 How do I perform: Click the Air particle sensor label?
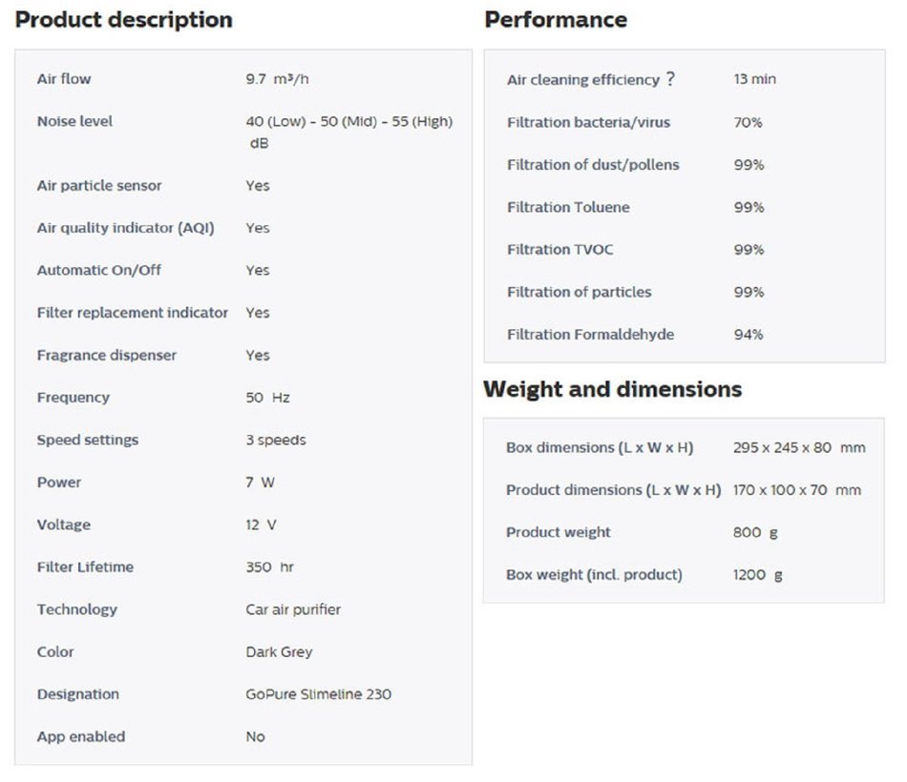[99, 186]
